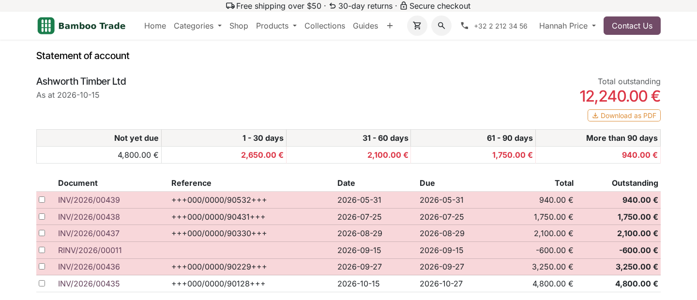697x300 pixels.
Task: Click the Reference column header
Action: pyautogui.click(x=191, y=183)
